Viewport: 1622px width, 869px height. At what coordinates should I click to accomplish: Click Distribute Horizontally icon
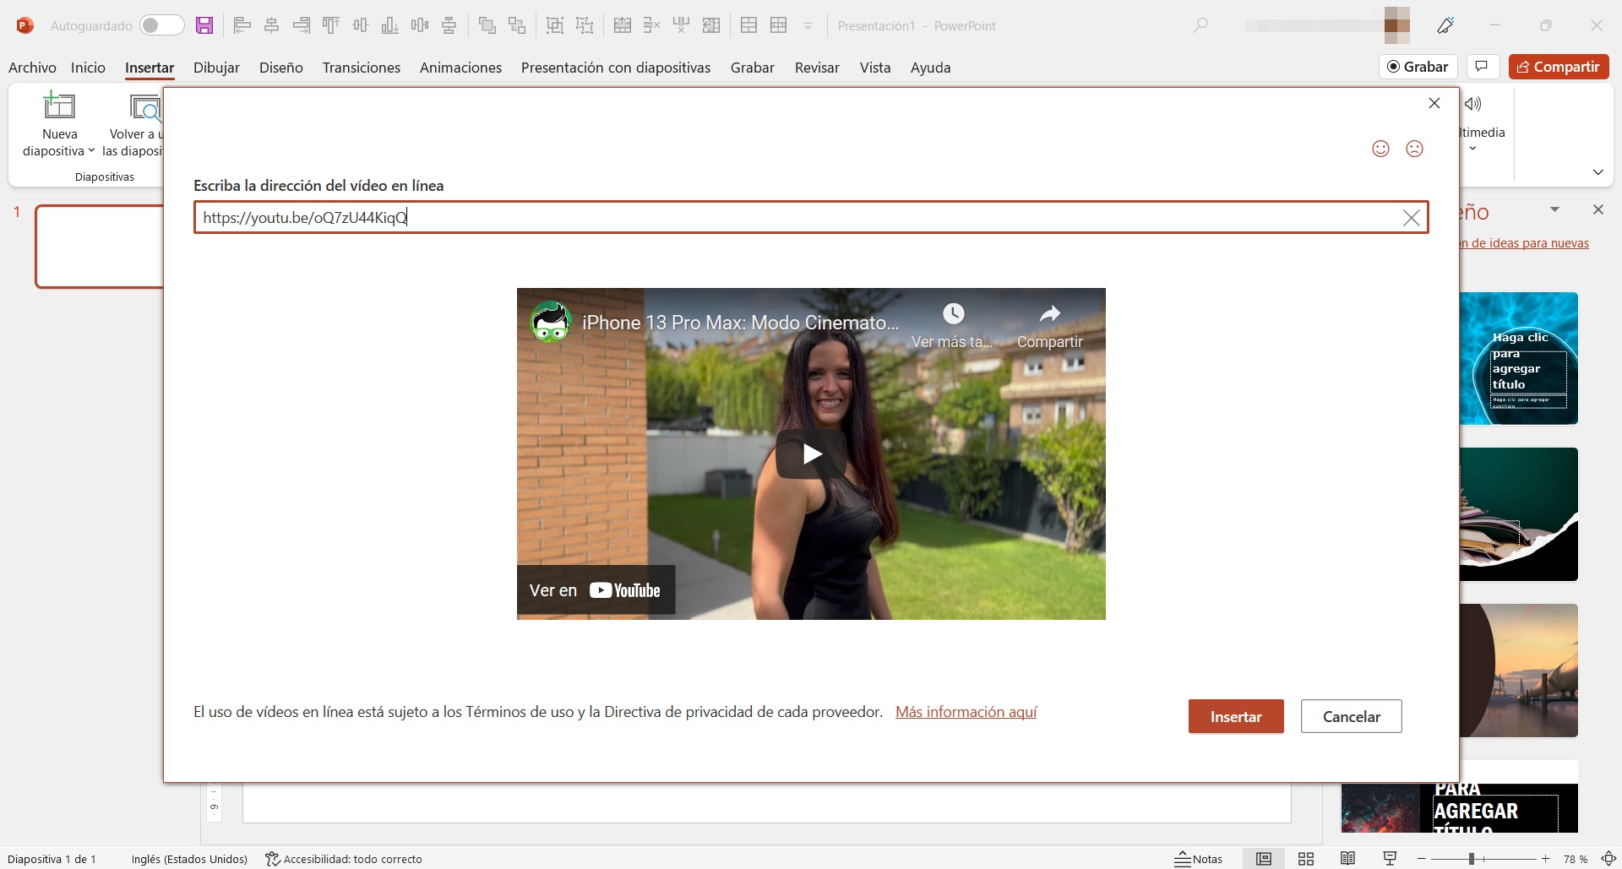pos(420,25)
